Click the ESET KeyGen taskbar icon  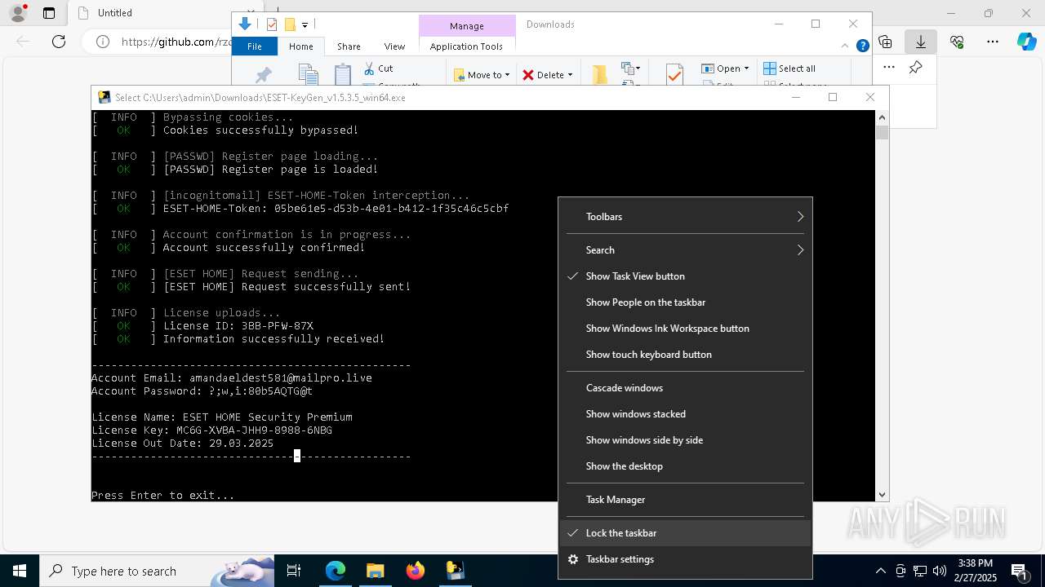[455, 571]
